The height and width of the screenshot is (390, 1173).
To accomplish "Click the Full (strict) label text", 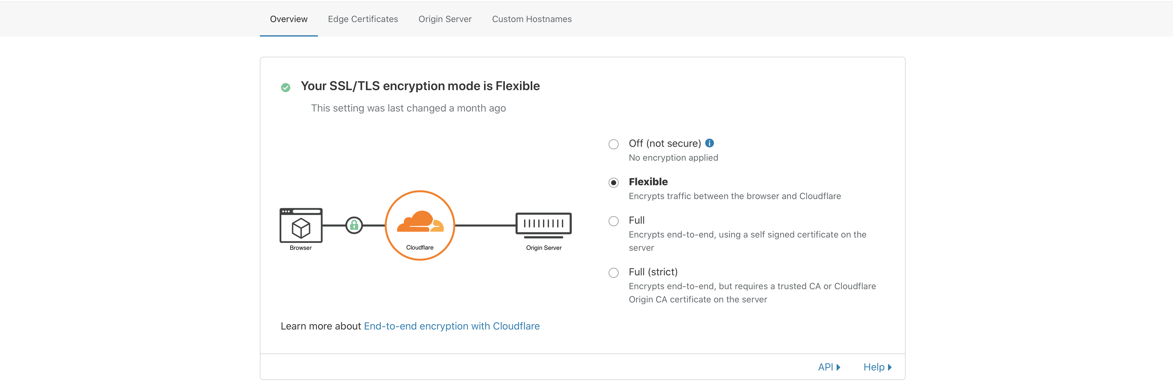I will [653, 272].
